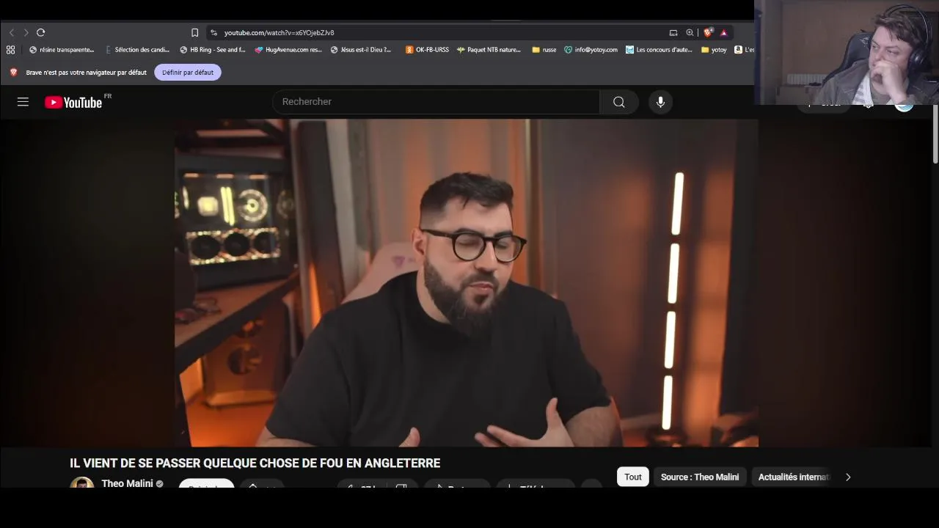The height and width of the screenshot is (528, 939).
Task: Open the 'Jésus est-il Dieu ?...' bookmark
Action: pyautogui.click(x=361, y=50)
